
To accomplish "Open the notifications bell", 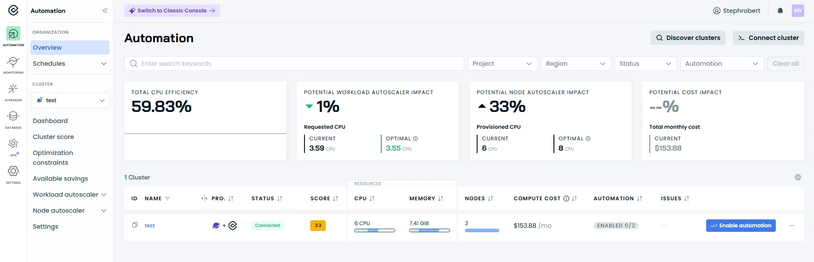I will 780,11.
